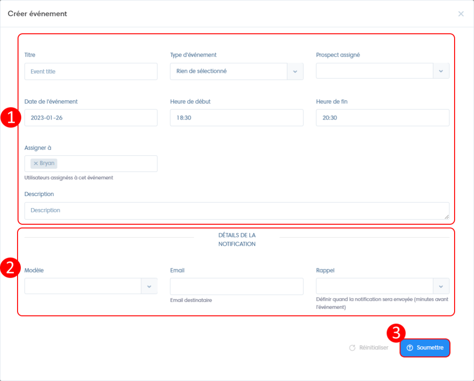Grab the Description textarea resize handle
Viewport: 474px width, 381px height.
447,217
